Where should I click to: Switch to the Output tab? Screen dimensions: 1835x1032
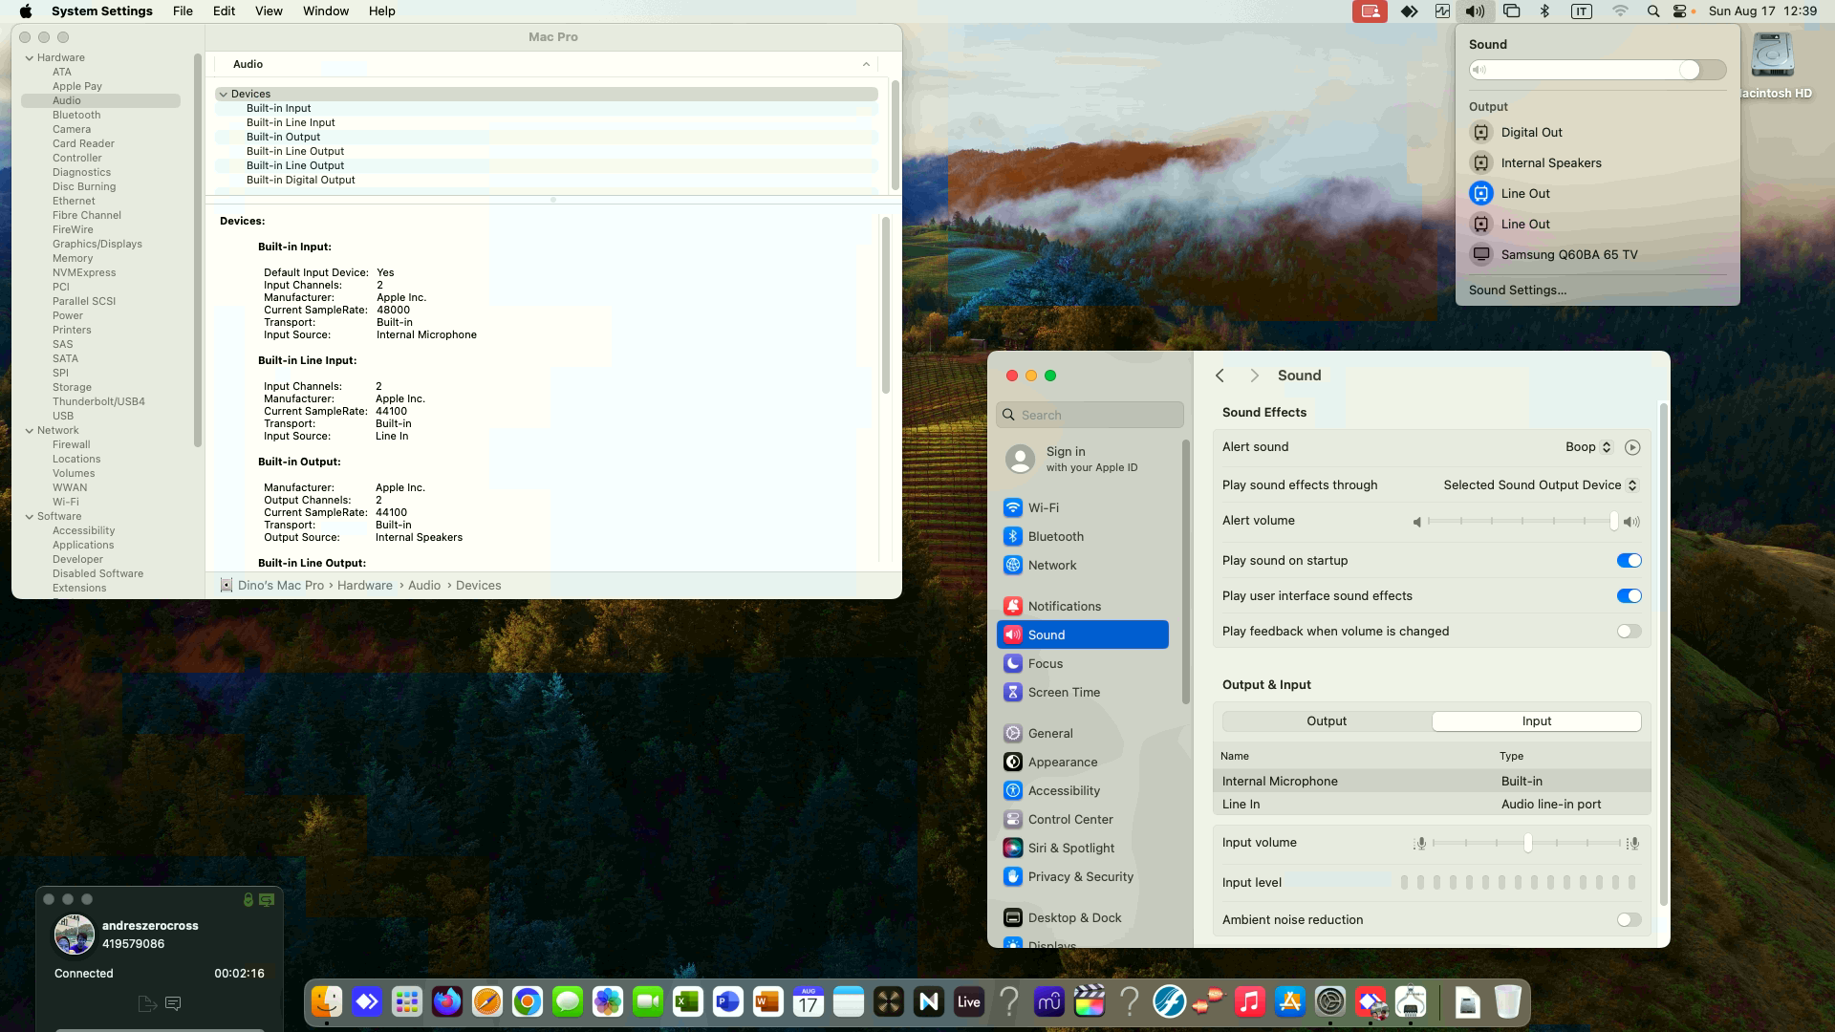[x=1327, y=721]
